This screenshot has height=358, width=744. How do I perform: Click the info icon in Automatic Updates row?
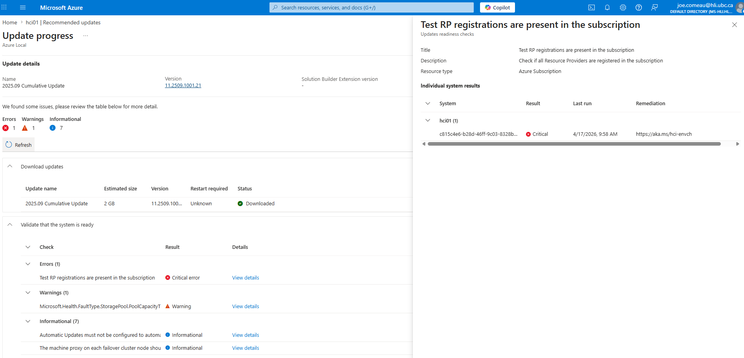point(168,335)
